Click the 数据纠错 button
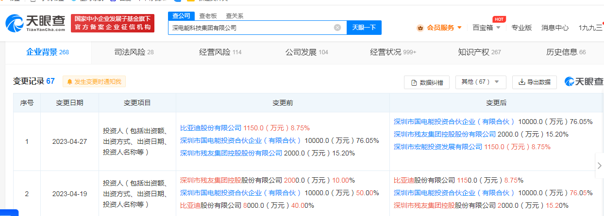Image resolution: width=604 pixels, height=216 pixels. tap(427, 82)
